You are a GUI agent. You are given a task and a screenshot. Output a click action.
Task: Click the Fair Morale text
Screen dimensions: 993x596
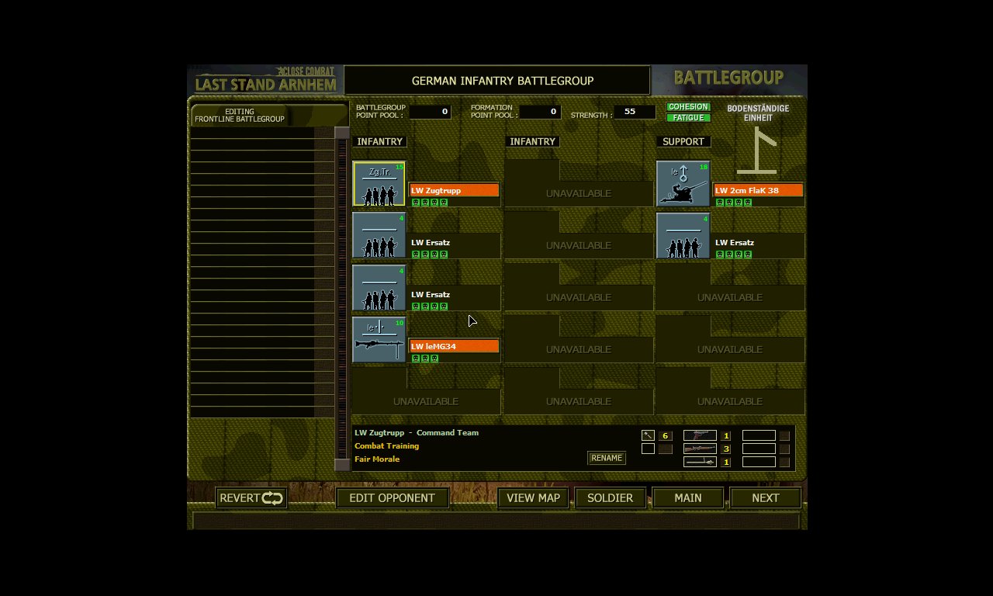(377, 459)
